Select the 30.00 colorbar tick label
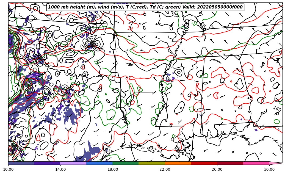Viewport: 285px width, 174px height. coord(269,170)
